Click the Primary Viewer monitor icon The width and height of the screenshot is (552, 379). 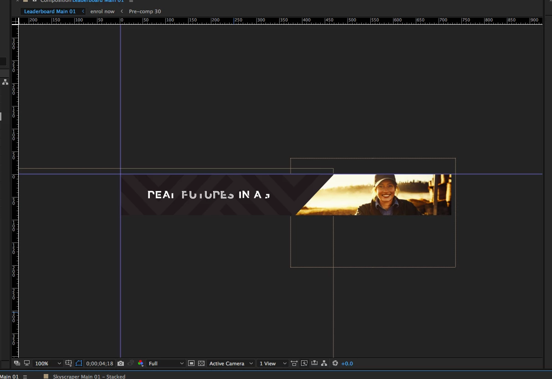point(27,363)
